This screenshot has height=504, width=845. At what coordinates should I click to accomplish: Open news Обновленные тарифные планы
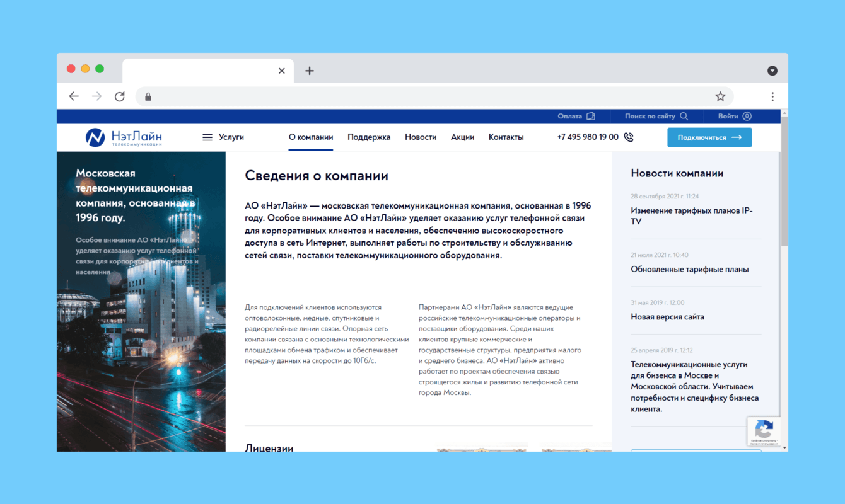(x=690, y=270)
